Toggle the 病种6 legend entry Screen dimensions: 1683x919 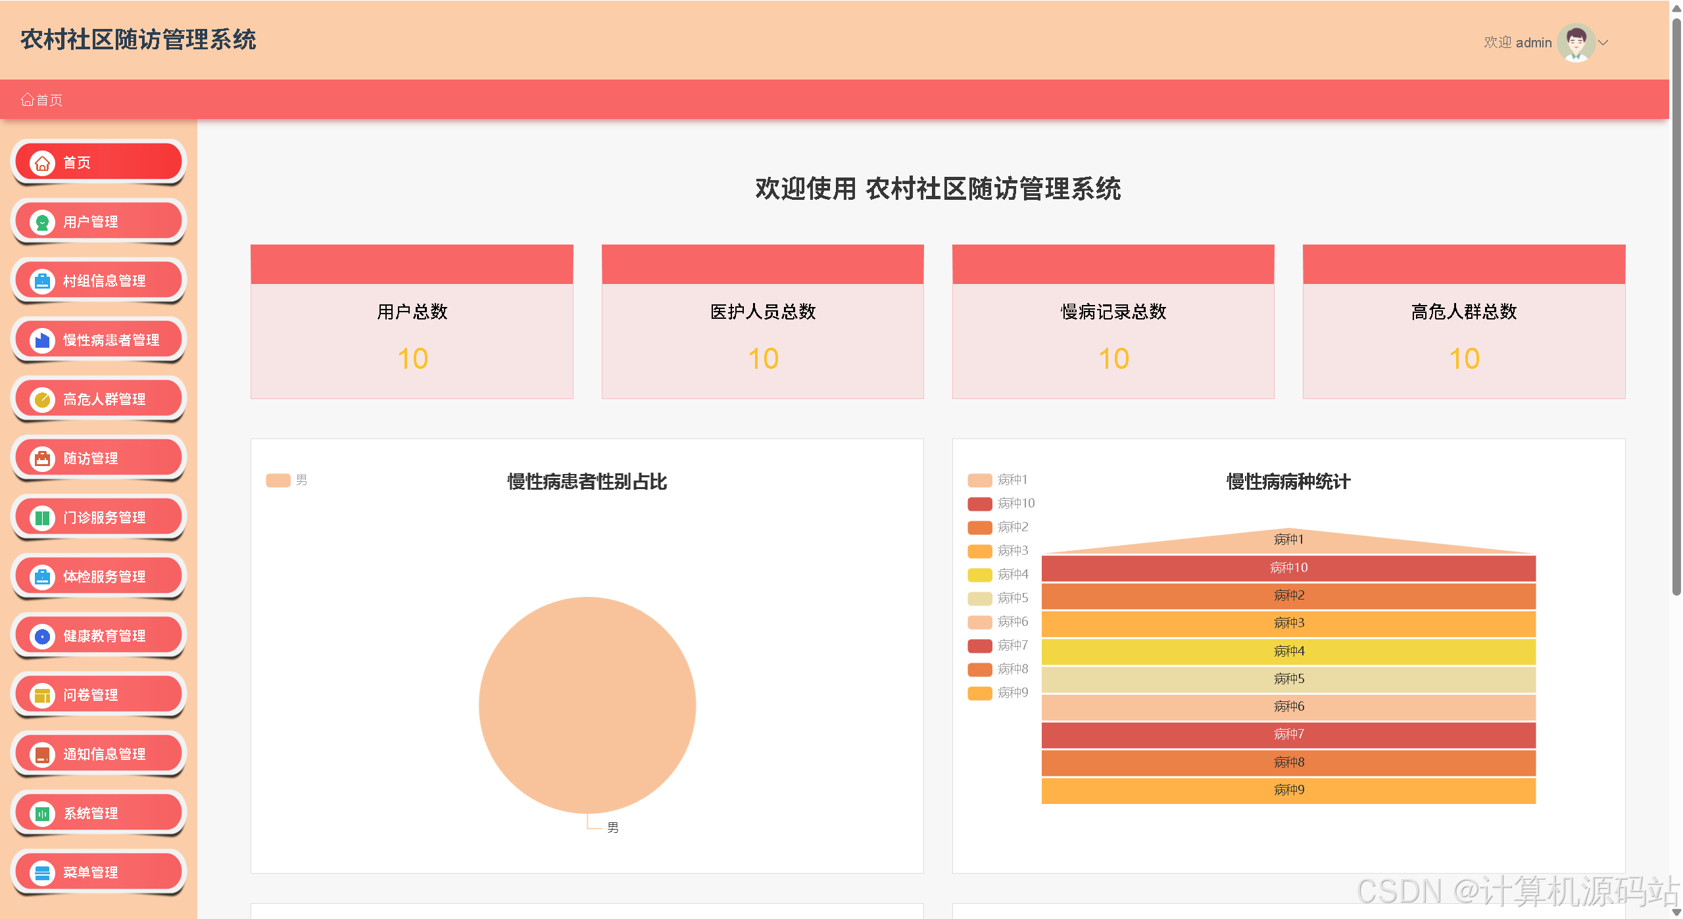pos(998,622)
